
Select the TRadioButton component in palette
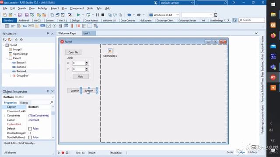pos(54,26)
